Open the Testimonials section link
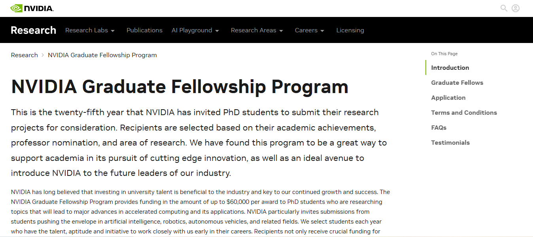 point(450,143)
